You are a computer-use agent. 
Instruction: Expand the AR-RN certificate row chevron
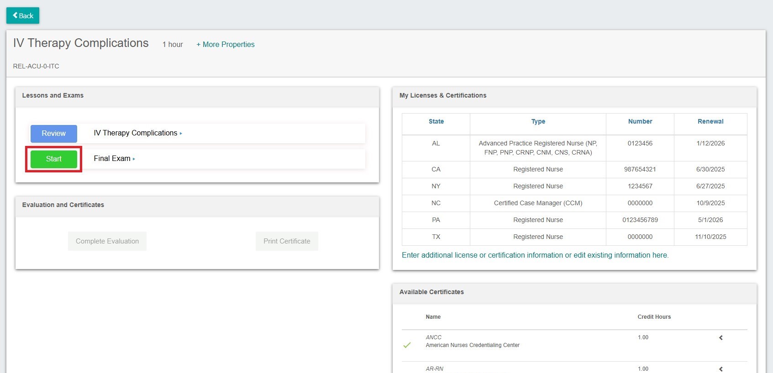click(721, 369)
